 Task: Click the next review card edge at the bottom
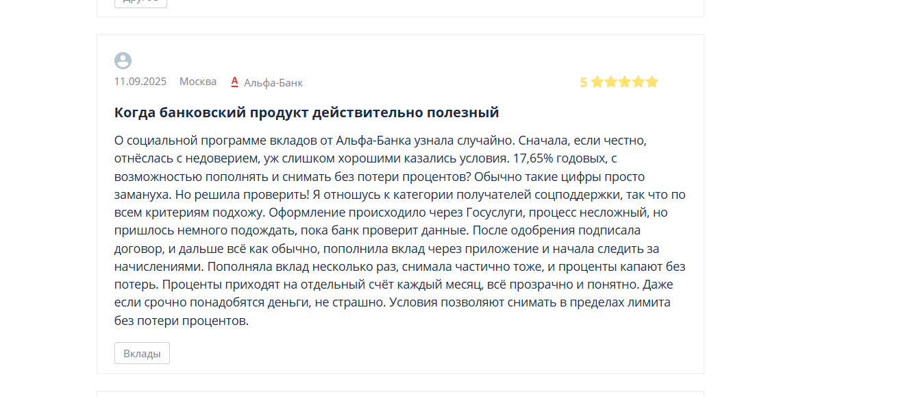pyautogui.click(x=400, y=394)
